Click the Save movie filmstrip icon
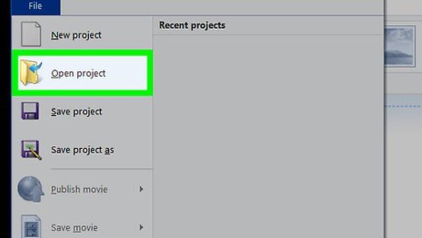Image resolution: width=422 pixels, height=238 pixels. click(30, 227)
